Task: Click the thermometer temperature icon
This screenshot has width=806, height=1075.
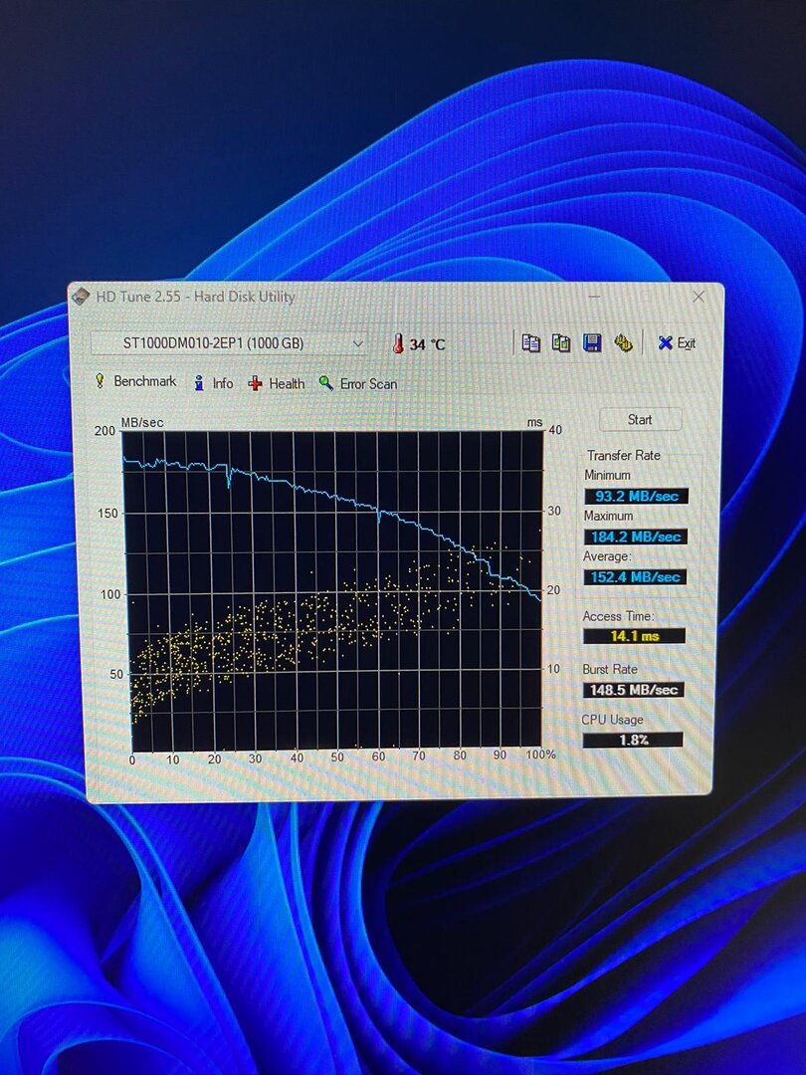Action: point(397,343)
